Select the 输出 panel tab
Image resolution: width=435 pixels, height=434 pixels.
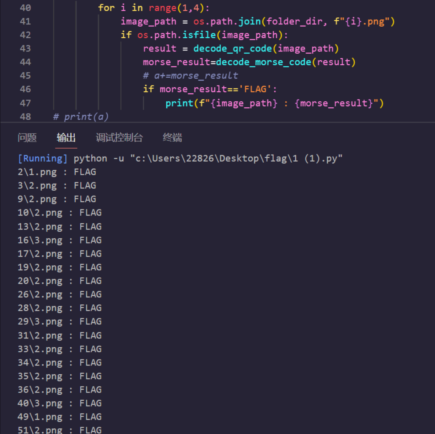point(66,137)
